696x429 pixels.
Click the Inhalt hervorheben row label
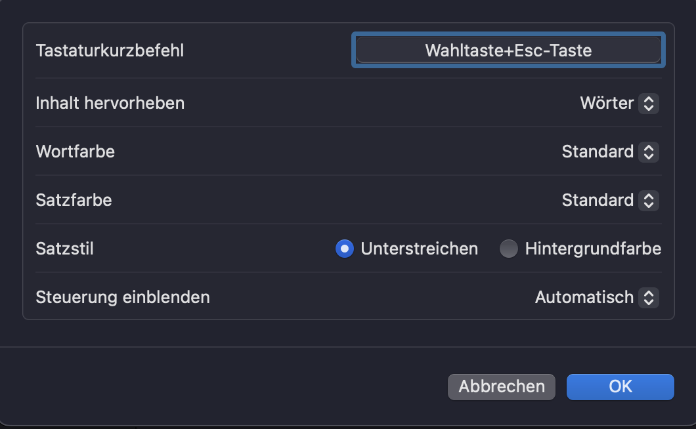(110, 103)
